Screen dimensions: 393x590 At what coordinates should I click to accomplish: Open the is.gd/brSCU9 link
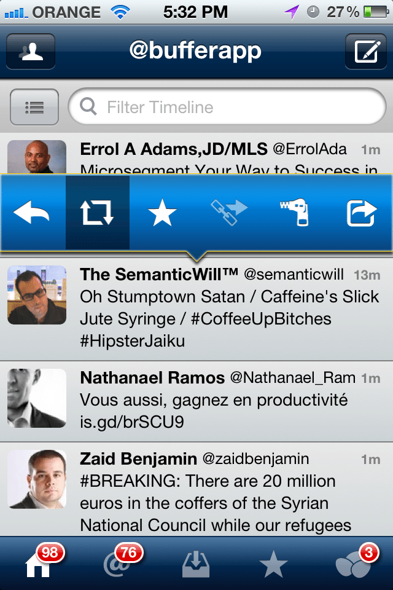[130, 422]
